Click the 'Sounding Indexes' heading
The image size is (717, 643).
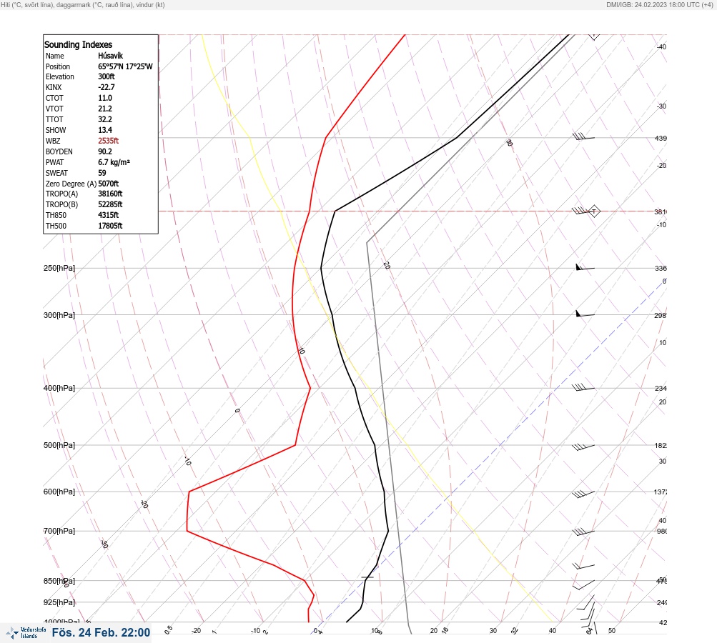tap(78, 44)
